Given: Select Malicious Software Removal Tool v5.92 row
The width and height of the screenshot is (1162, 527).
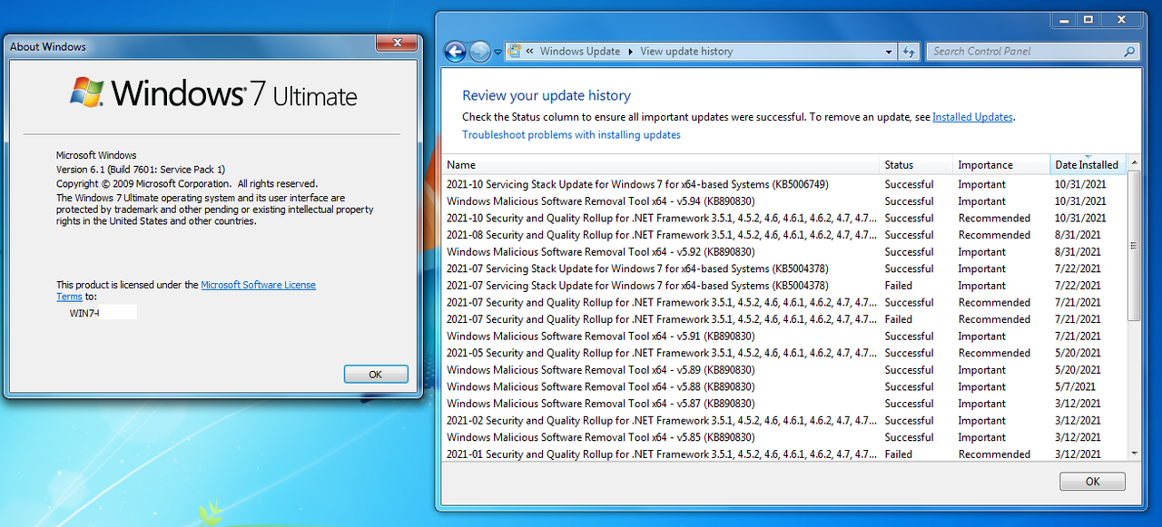Looking at the screenshot, I should pos(785,252).
